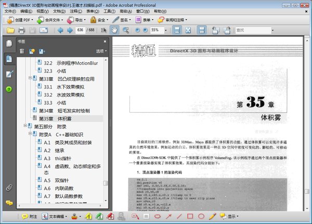Collapse the 第33章 bookmark node
The width and height of the screenshot is (312, 224).
click(30, 78)
